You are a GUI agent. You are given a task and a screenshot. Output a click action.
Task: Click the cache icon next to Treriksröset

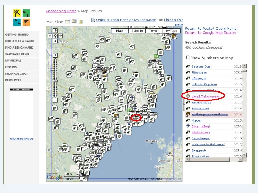click(188, 108)
